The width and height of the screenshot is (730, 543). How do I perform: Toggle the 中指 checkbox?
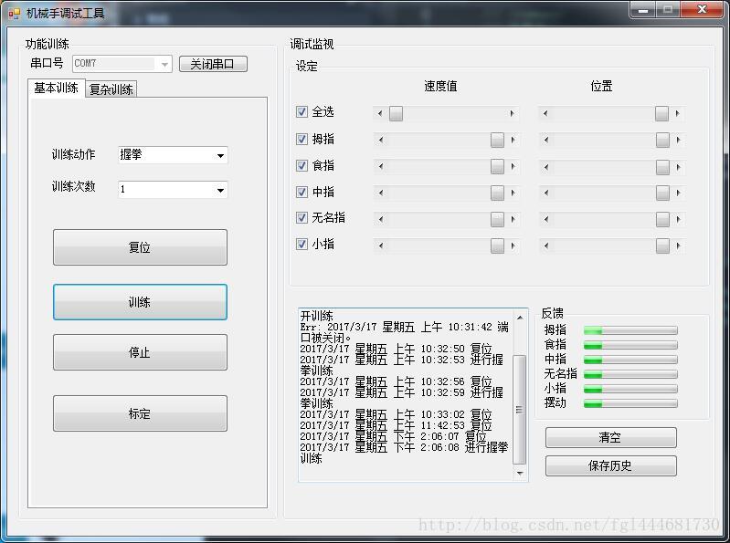point(302,192)
